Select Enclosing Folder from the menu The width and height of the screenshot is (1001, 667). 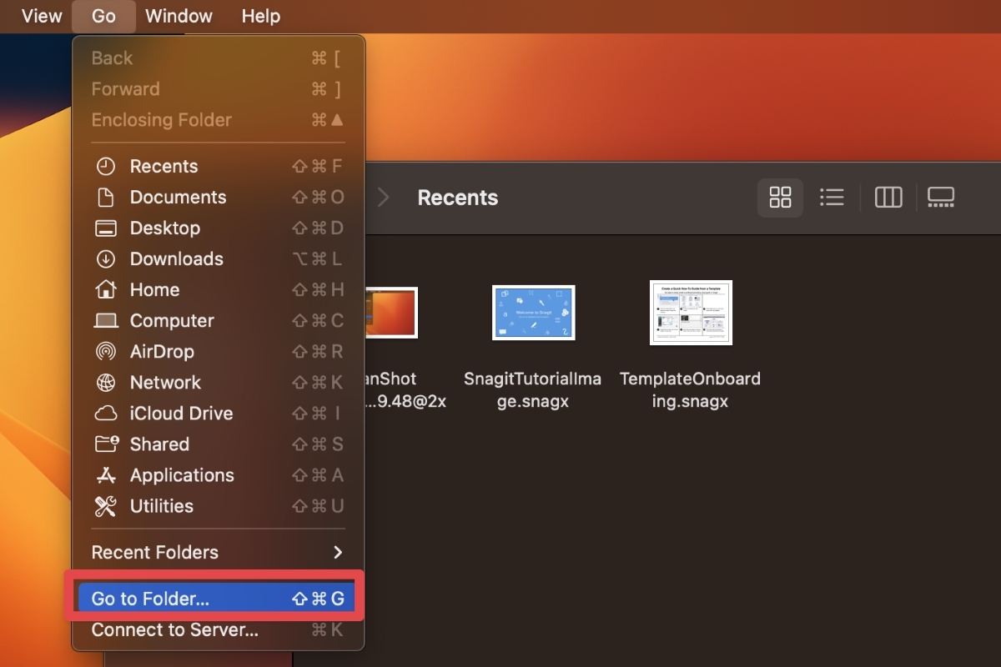[161, 119]
